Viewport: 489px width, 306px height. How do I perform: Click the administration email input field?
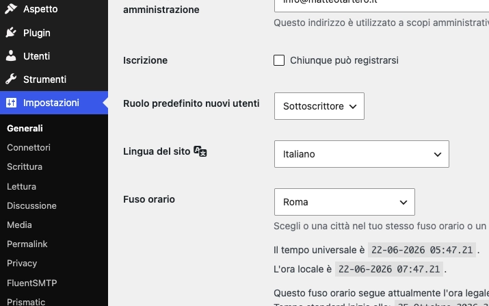382,3
